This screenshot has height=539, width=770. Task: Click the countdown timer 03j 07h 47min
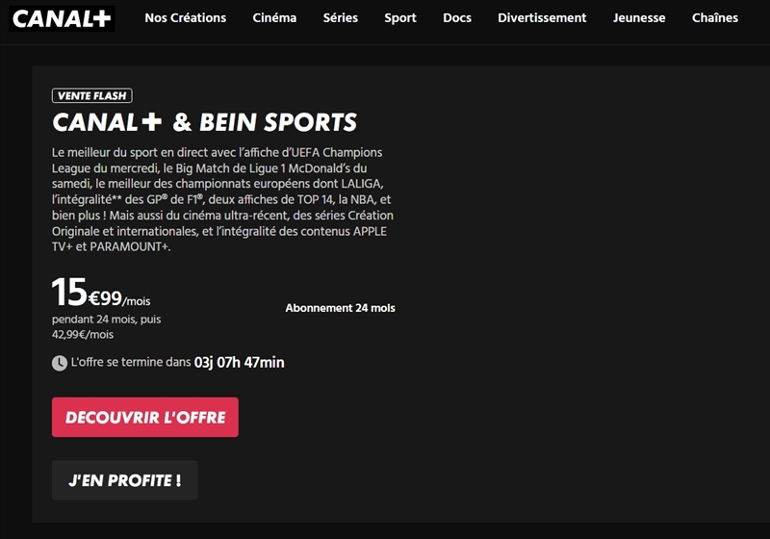click(239, 362)
